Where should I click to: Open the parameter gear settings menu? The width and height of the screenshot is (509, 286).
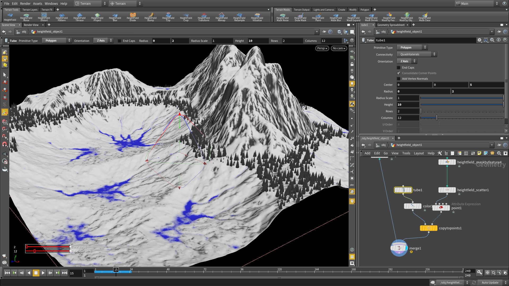[479, 40]
